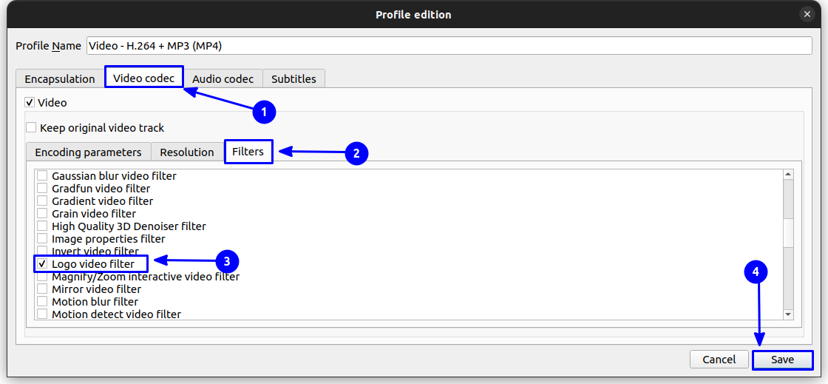Screen dimensions: 828x384
Task: Switch to the Encapsulation tab
Action: [x=60, y=79]
